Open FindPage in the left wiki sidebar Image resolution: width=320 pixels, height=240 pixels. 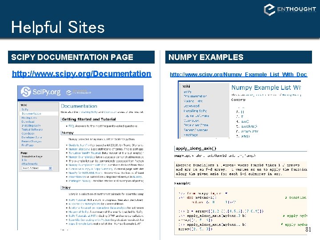tap(28, 145)
